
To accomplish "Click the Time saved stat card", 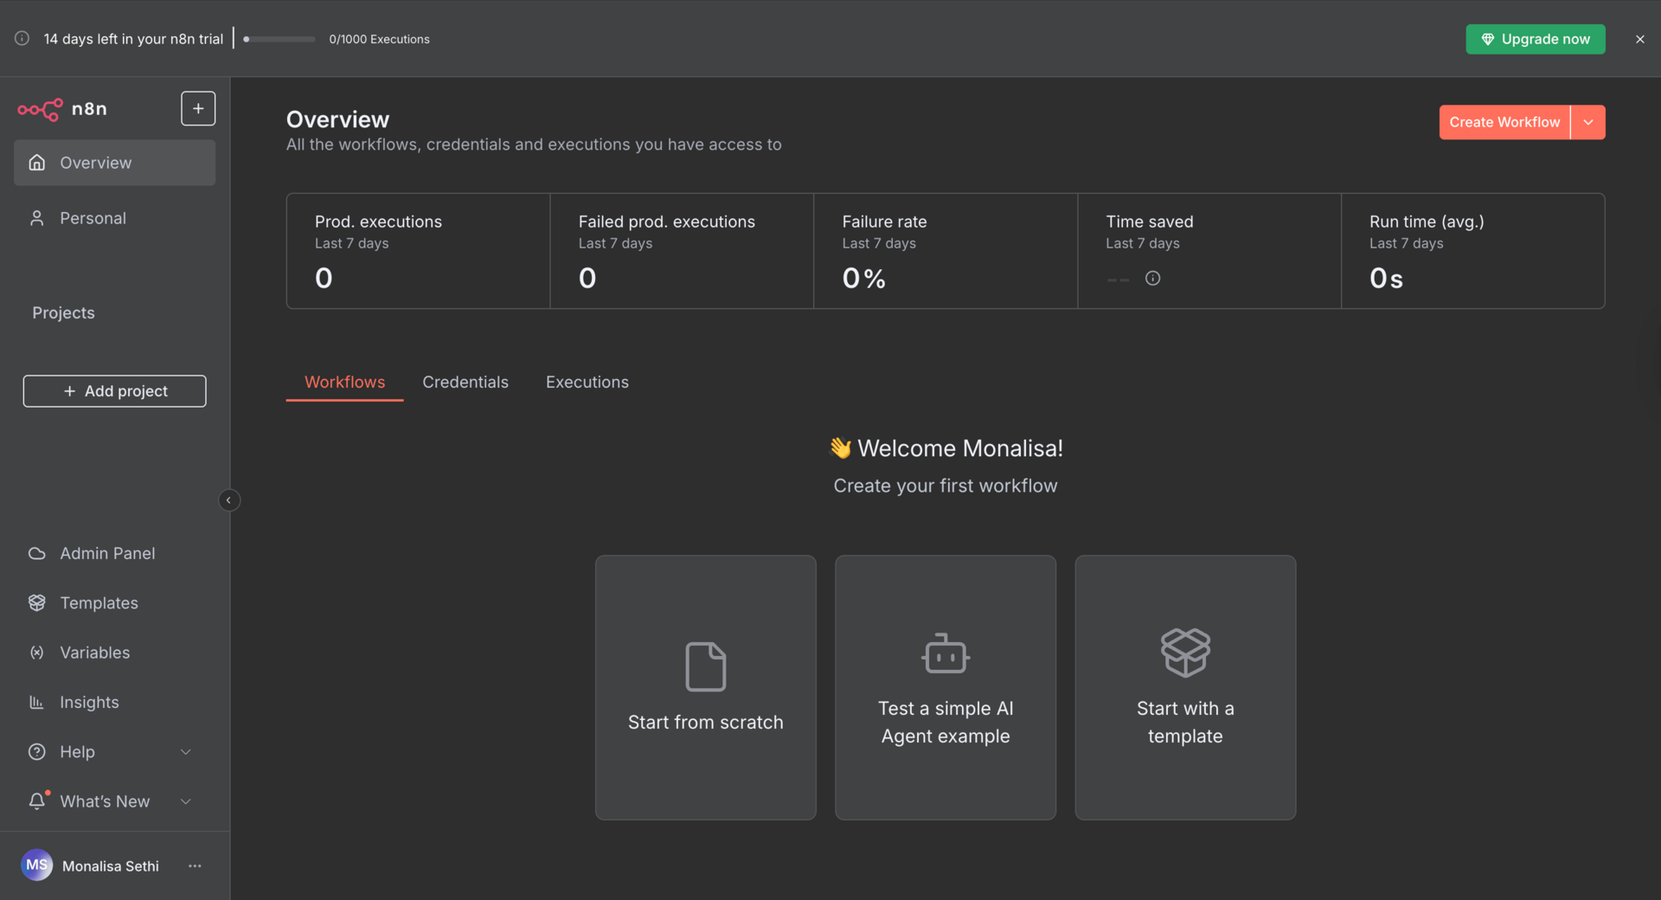I will 1209,251.
